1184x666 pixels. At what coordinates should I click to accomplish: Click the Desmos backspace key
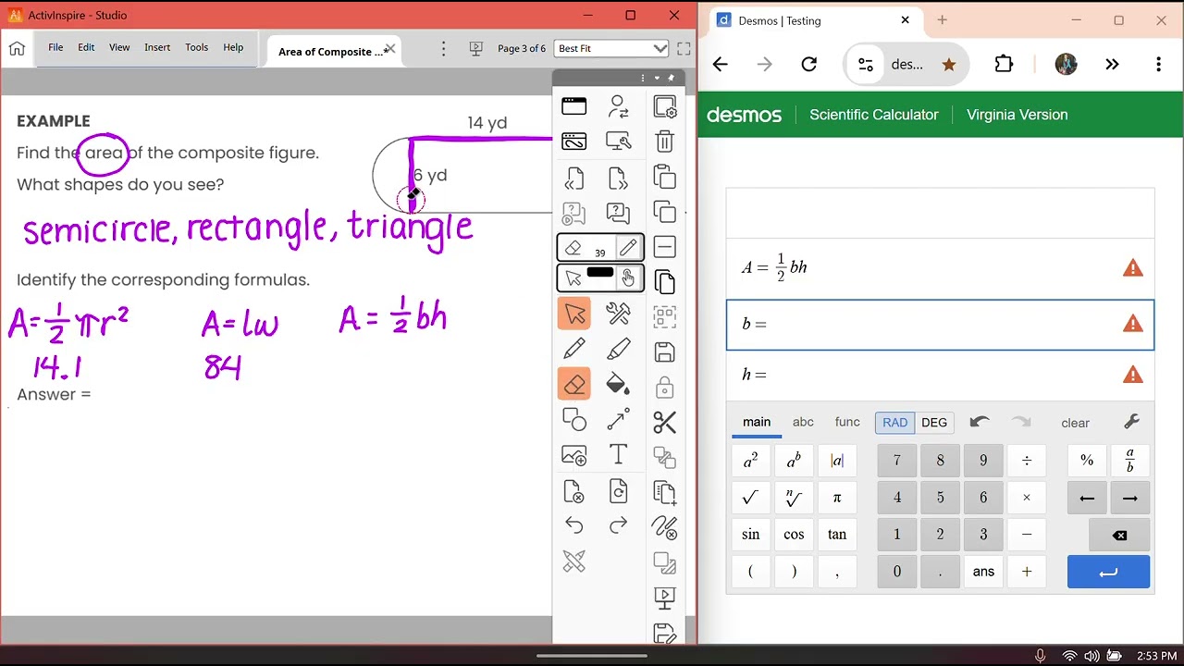pyautogui.click(x=1119, y=535)
